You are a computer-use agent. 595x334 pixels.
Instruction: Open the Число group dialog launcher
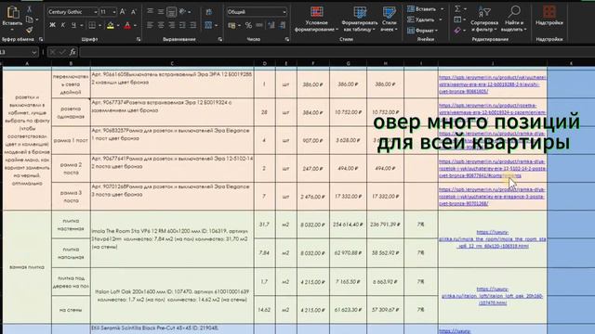click(x=287, y=39)
